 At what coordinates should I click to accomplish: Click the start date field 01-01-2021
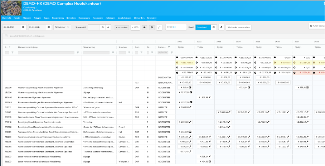[x=12, y=27]
